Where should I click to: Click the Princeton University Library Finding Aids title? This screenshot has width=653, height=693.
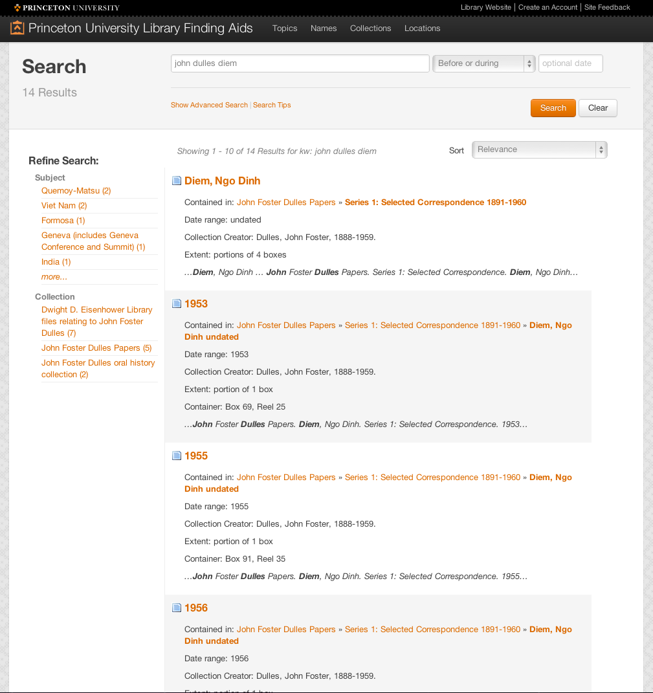(140, 28)
